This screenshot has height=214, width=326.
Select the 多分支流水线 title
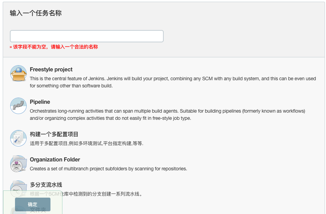[46, 185]
